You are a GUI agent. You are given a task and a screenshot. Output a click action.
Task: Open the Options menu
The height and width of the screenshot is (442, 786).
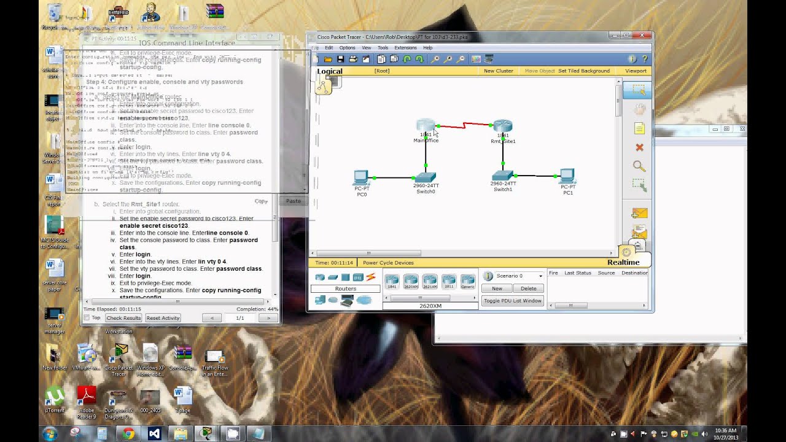pyautogui.click(x=347, y=48)
